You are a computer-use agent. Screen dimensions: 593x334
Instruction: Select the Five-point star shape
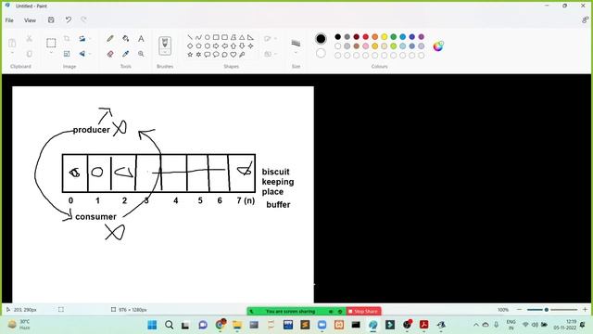(x=190, y=55)
